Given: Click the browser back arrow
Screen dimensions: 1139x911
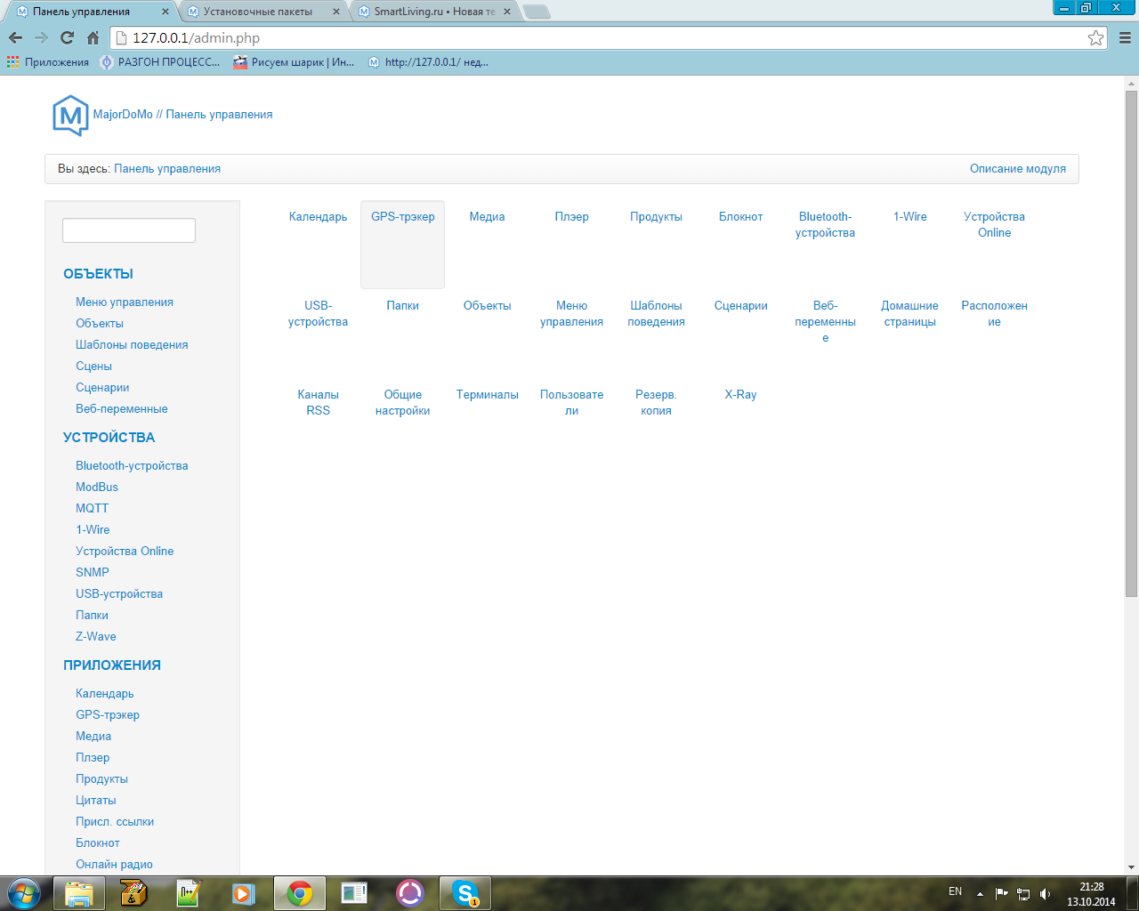Looking at the screenshot, I should pos(15,37).
